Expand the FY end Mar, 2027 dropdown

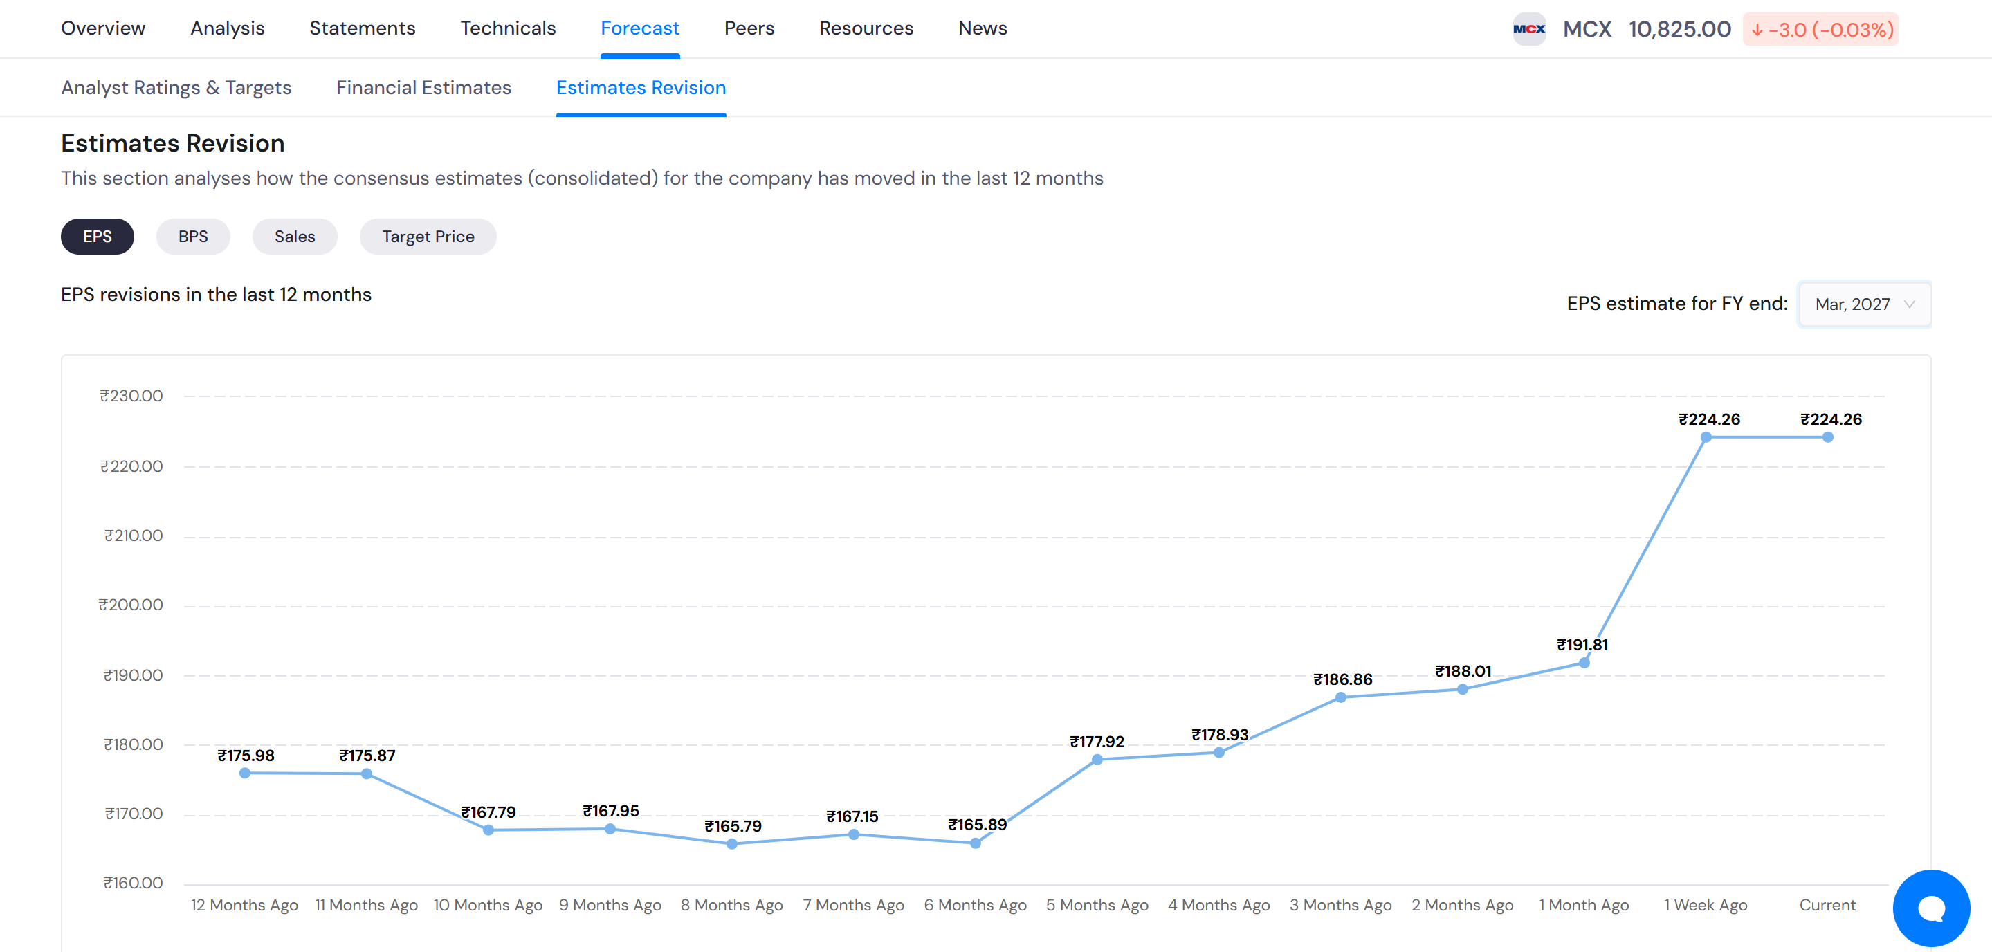[1863, 304]
